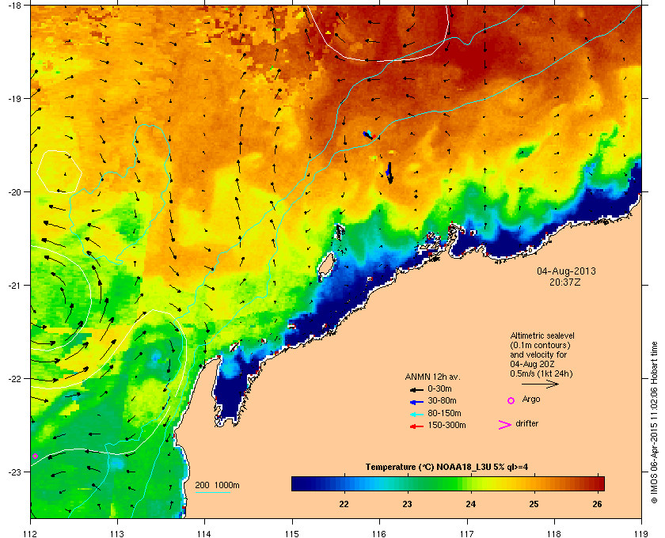Click the colorbar tick label "26"
The height and width of the screenshot is (538, 665).
(x=597, y=504)
